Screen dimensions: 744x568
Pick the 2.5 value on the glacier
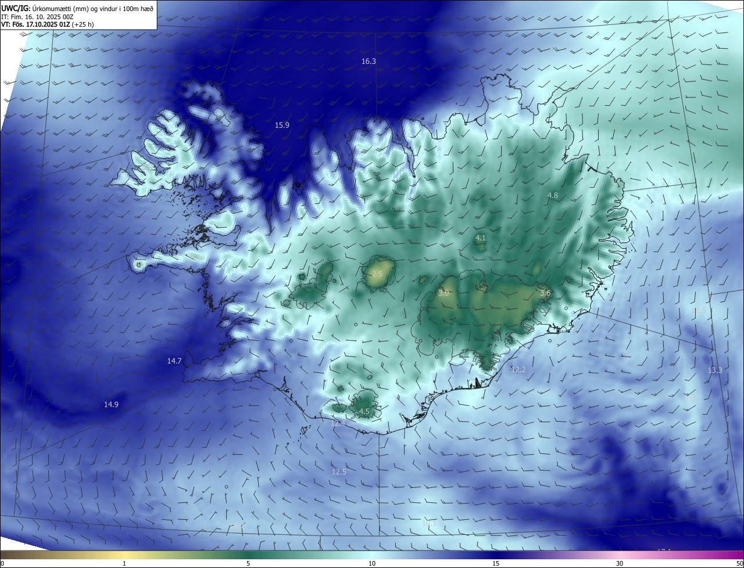pyautogui.click(x=377, y=274)
